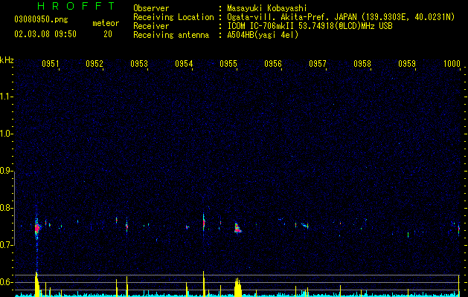468x297 pixels.
Task: Click the meteor label
Action: coord(106,23)
